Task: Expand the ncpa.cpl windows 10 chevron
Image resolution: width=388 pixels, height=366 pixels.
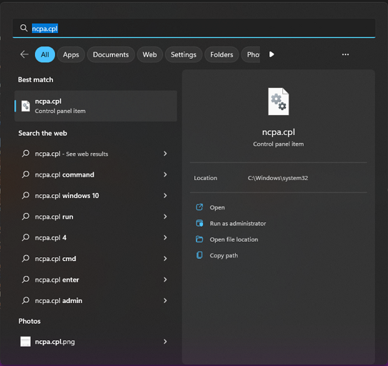Action: (x=165, y=196)
